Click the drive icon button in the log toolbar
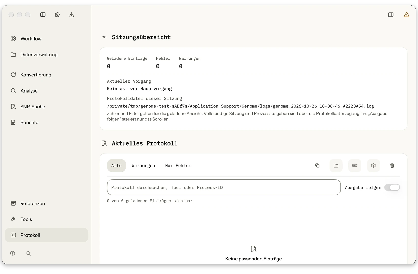This screenshot has width=418, height=274. click(355, 166)
